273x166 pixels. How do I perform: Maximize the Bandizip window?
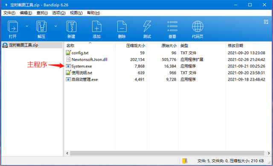click(250, 5)
